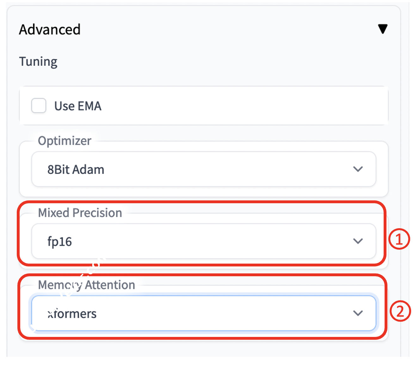Click the chevron arrow in Mixed Precision field
The image size is (420, 366).
coord(358,241)
